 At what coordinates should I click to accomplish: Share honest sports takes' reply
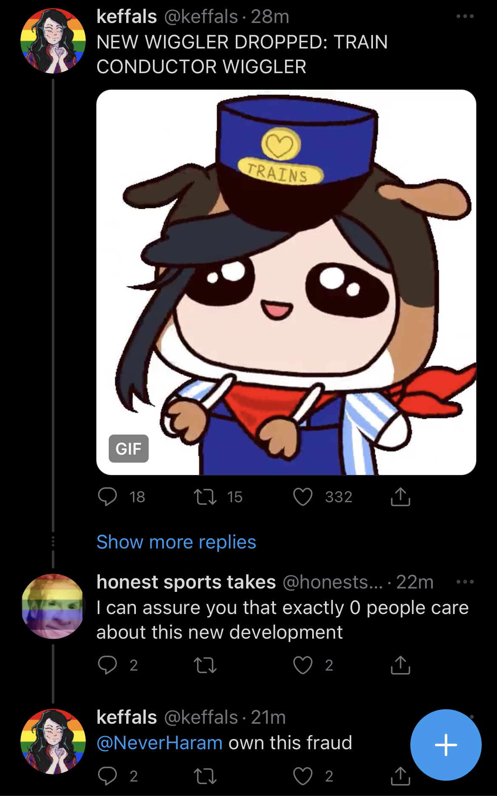[400, 665]
